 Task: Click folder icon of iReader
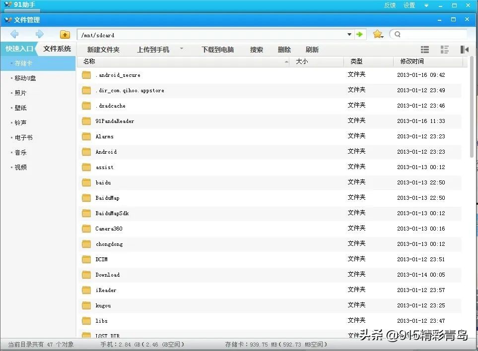tap(86, 290)
